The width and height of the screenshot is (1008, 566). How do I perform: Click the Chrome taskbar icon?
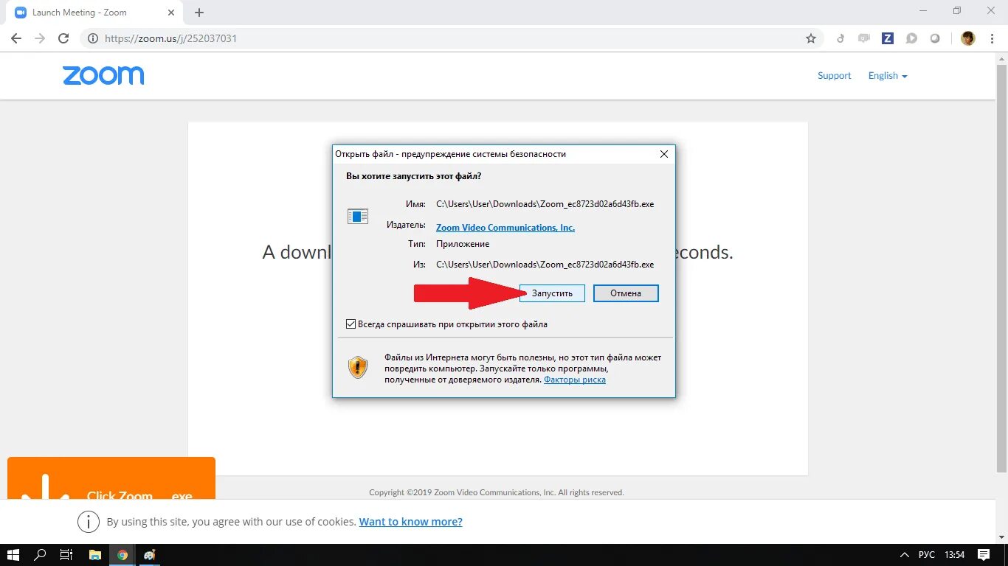122,555
